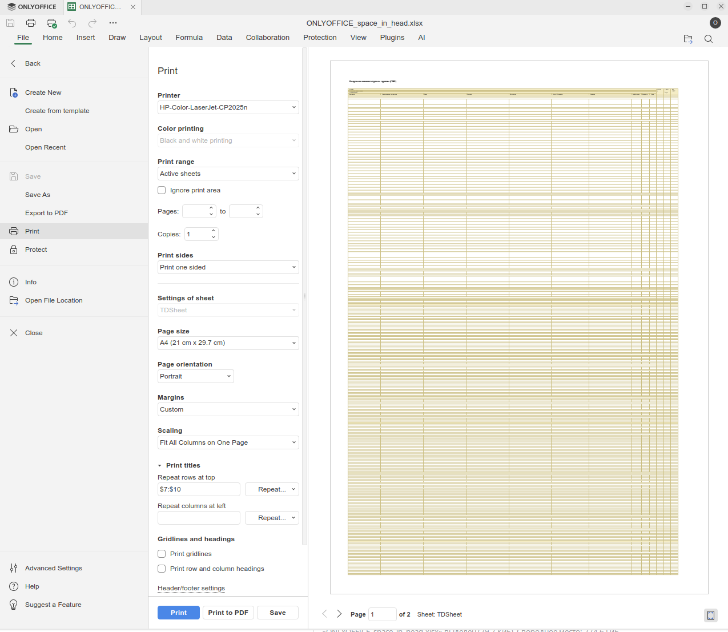728x632 pixels.
Task: Go to next preview page arrow
Action: (x=339, y=614)
